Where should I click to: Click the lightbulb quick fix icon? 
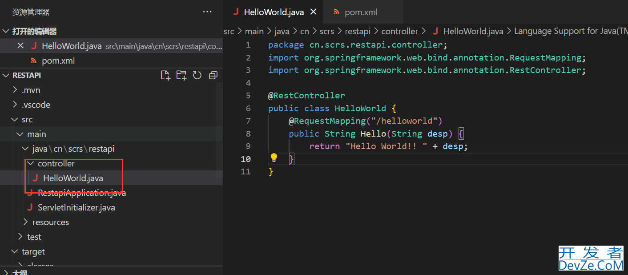274,158
